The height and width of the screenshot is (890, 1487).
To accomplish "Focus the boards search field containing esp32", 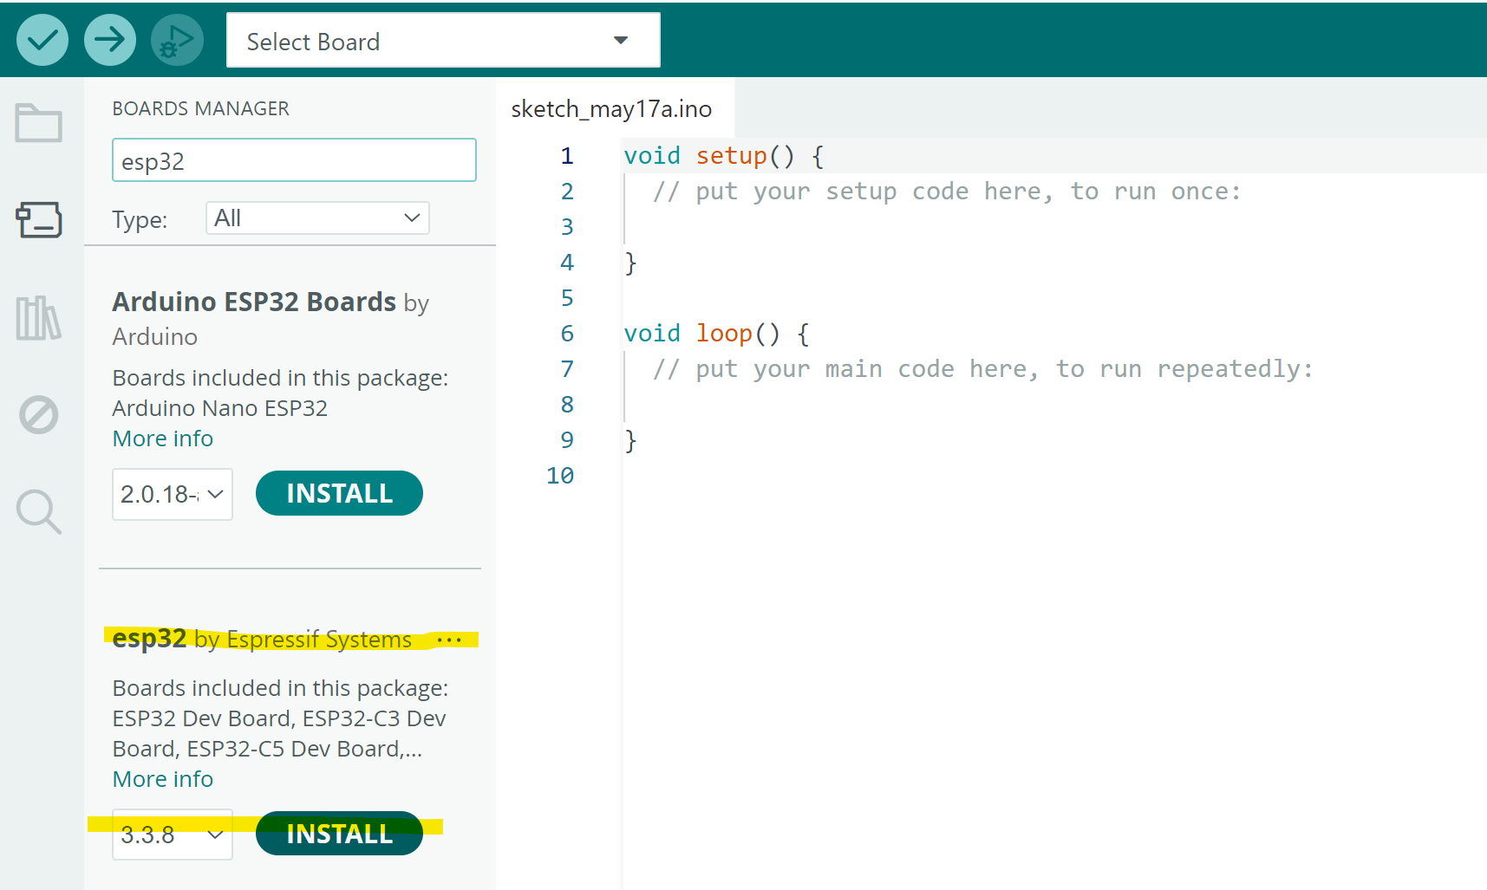I will (294, 160).
